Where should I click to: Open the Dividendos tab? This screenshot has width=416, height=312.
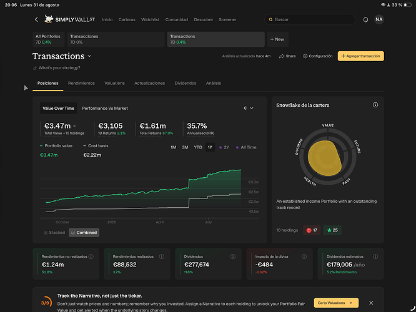185,83
